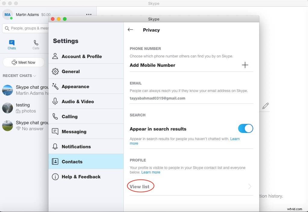Click the back arrow from Privacy
Image resolution: width=308 pixels, height=212 pixels.
130,29
